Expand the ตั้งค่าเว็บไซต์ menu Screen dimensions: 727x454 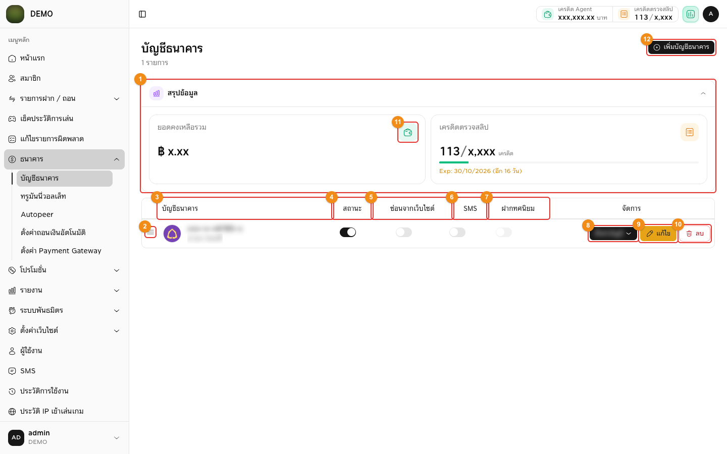tap(64, 331)
